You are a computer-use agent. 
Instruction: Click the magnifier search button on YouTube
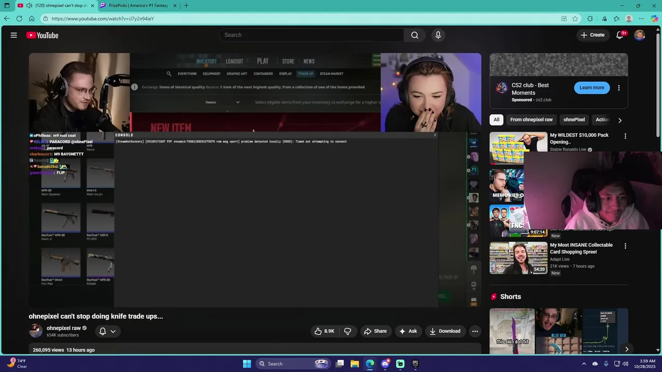(414, 35)
